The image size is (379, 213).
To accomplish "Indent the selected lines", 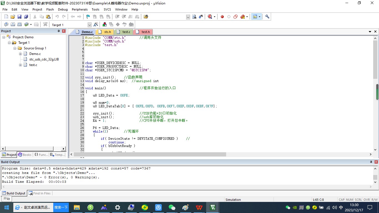I will (x=117, y=17).
